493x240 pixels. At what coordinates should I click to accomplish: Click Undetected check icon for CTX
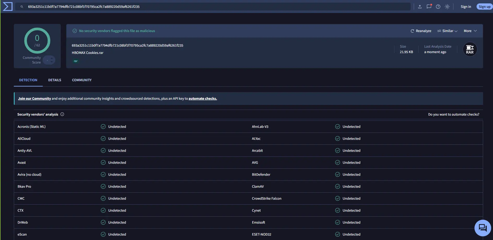[103, 211]
